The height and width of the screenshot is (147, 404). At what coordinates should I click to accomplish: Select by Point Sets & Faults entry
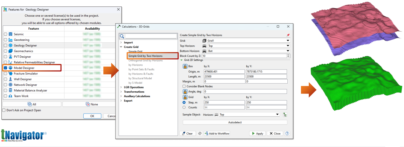click(141, 69)
